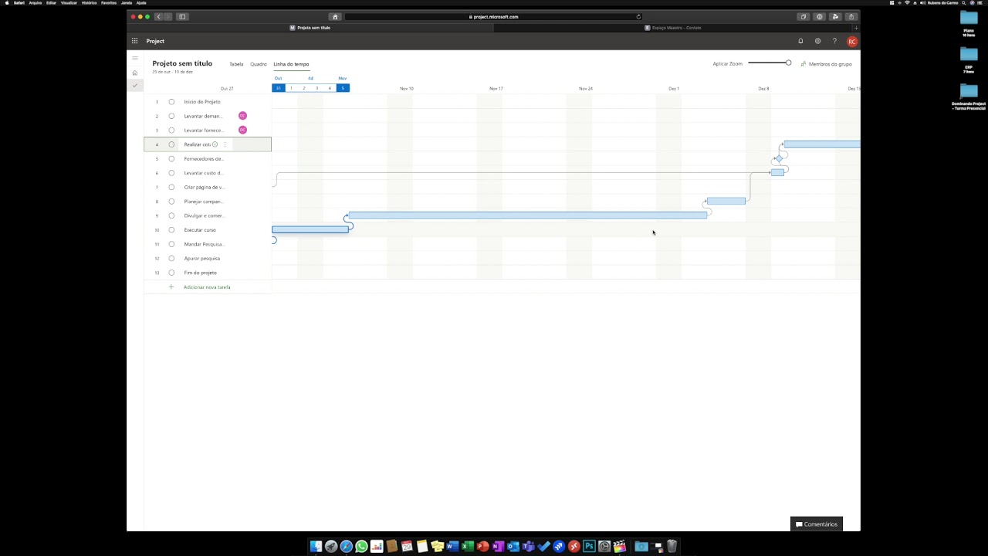The image size is (988, 556).
Task: Open the app launcher waffle icon
Action: [134, 41]
